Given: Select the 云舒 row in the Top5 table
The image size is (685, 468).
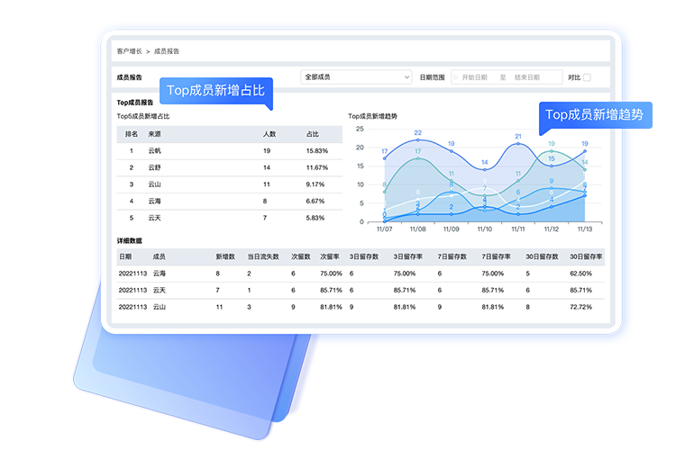Looking at the screenshot, I should [x=229, y=167].
